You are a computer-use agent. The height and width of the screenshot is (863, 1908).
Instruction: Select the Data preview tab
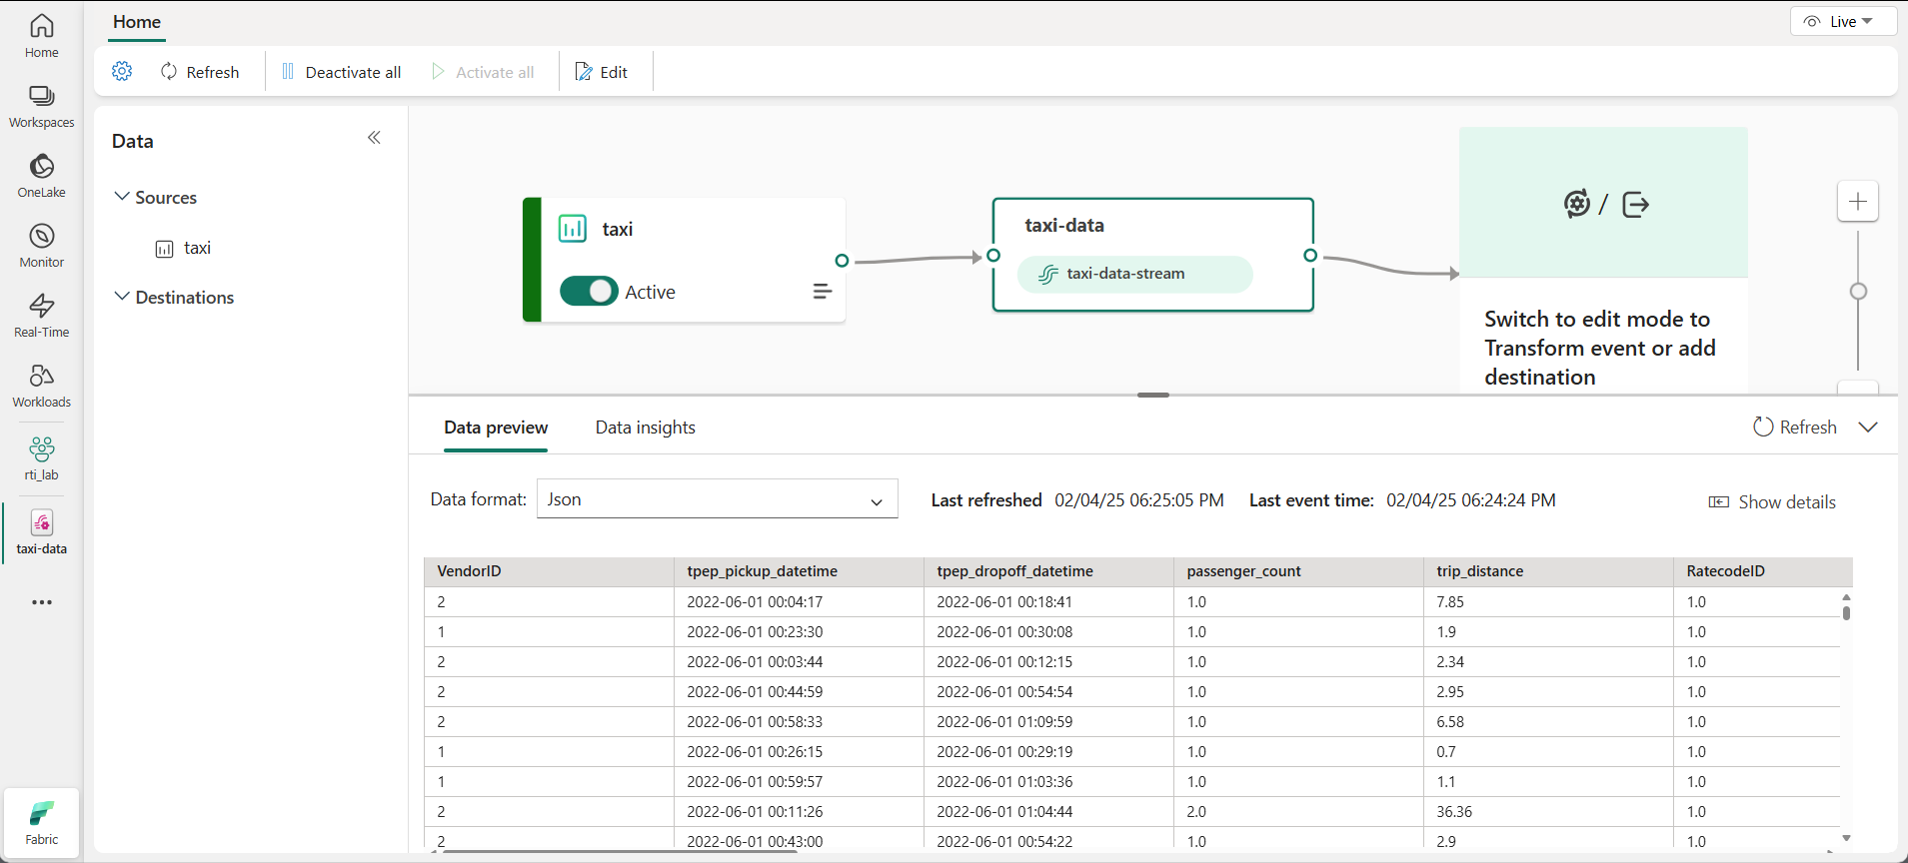tap(496, 428)
